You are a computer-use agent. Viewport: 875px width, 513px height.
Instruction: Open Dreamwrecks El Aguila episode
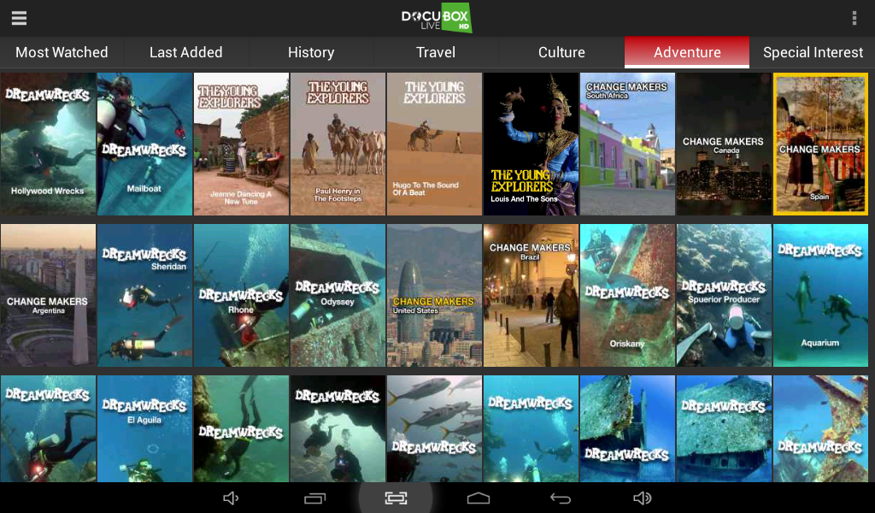click(144, 428)
